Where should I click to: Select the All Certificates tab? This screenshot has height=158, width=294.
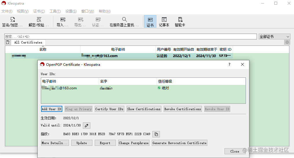[28, 42]
